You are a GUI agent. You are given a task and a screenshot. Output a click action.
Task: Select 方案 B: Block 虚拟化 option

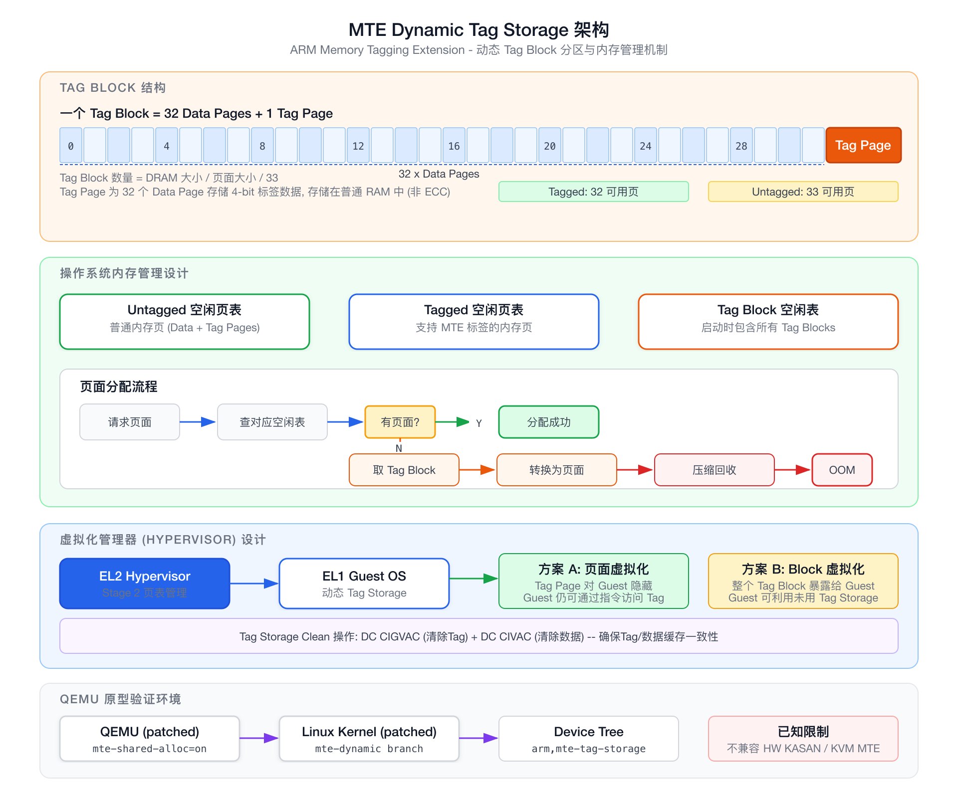[802, 582]
